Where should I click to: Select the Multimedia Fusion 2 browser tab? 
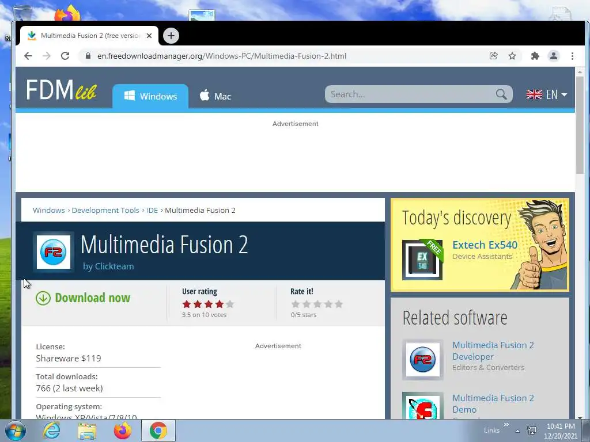click(89, 36)
